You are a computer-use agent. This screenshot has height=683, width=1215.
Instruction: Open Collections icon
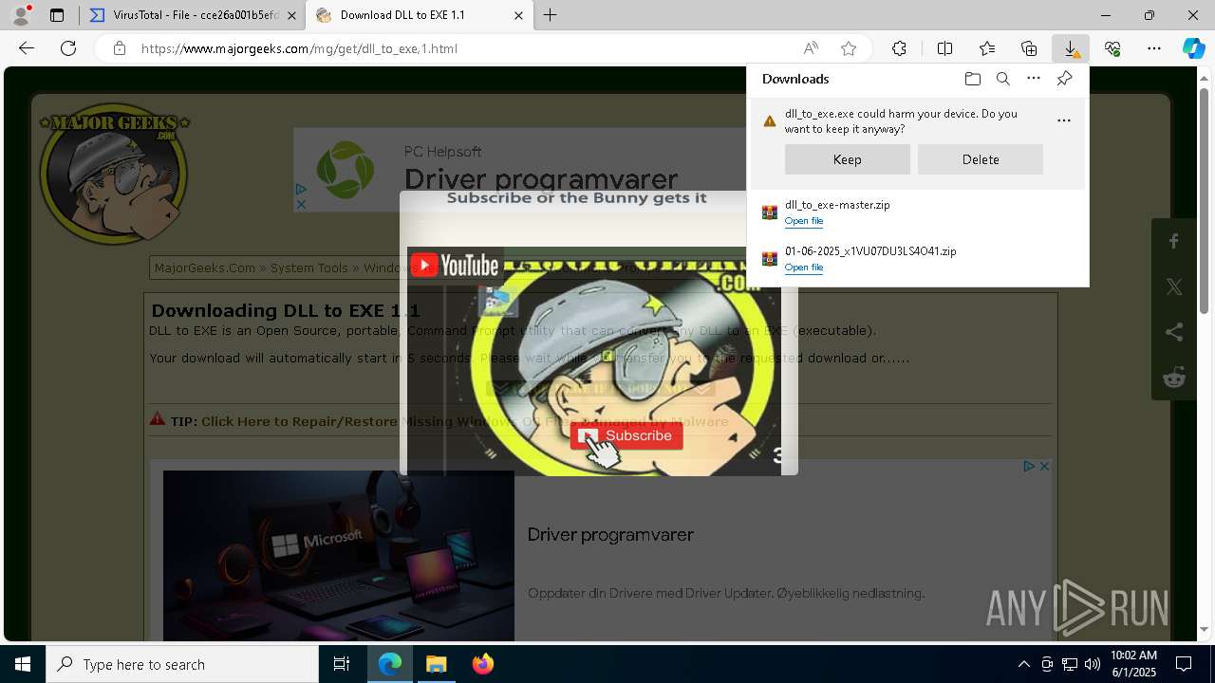(1029, 48)
